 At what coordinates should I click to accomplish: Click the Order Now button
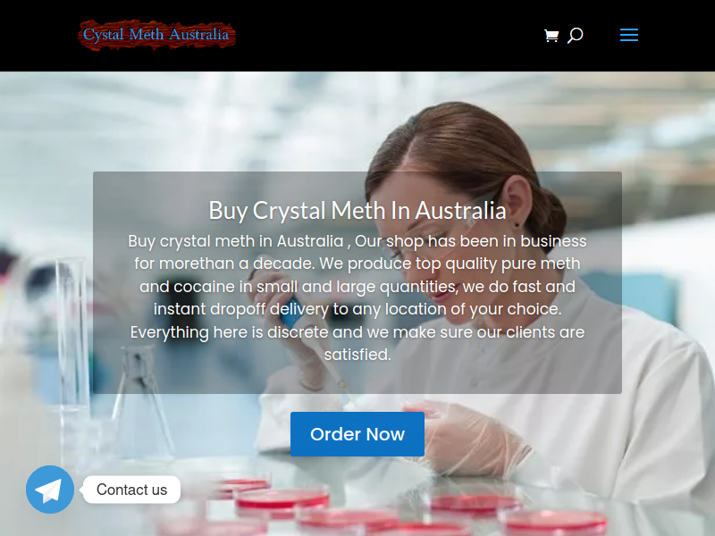(357, 434)
